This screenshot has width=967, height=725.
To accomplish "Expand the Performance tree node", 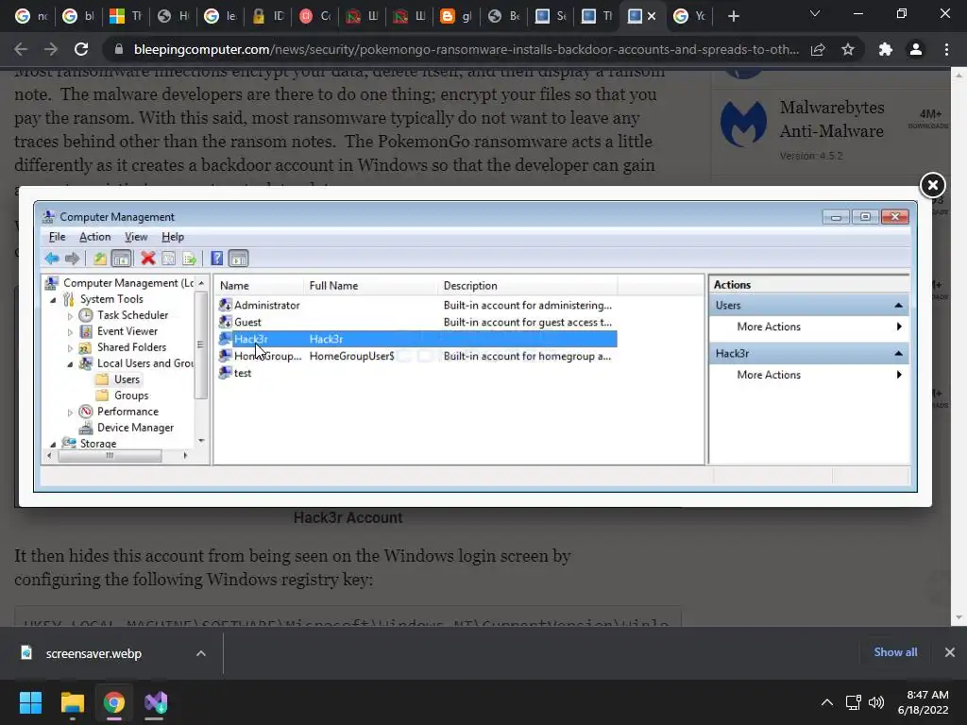I will (x=70, y=412).
